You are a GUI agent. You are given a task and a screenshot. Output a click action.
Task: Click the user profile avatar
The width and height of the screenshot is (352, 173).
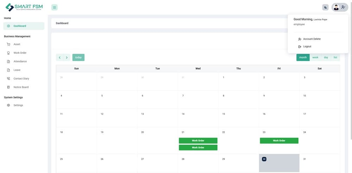pos(336,7)
